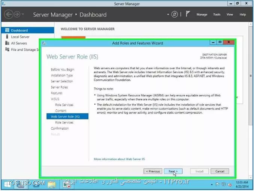Select All Servers in the sidebar
The height and width of the screenshot is (191, 254).
[x=19, y=43]
